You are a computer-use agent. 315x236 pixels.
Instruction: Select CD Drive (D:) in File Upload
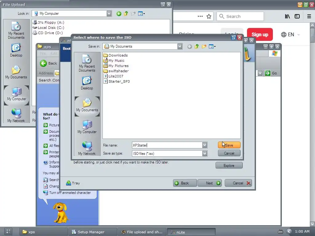tap(48, 33)
